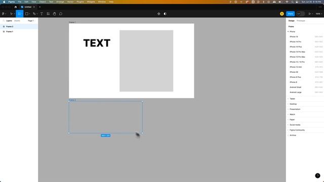
Task: Expand the Archive presets section
Action: 288,135
